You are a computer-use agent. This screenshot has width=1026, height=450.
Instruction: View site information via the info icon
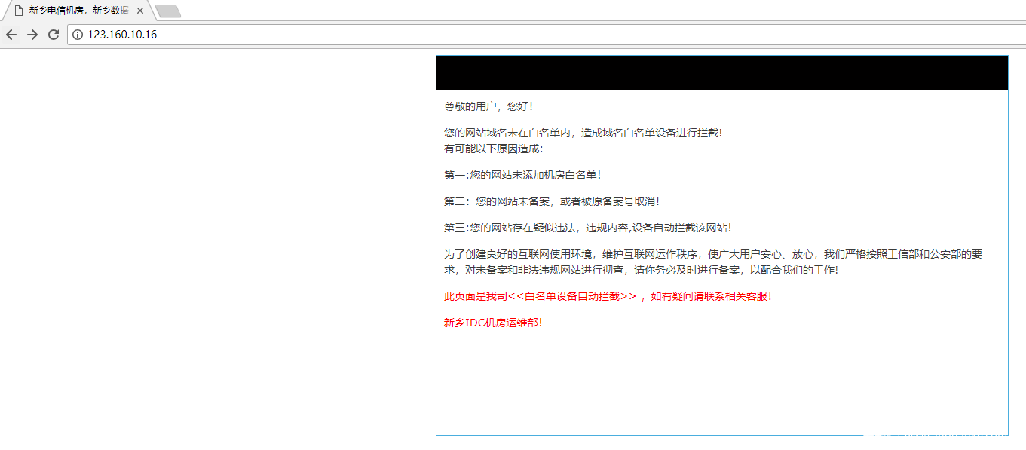coord(77,35)
